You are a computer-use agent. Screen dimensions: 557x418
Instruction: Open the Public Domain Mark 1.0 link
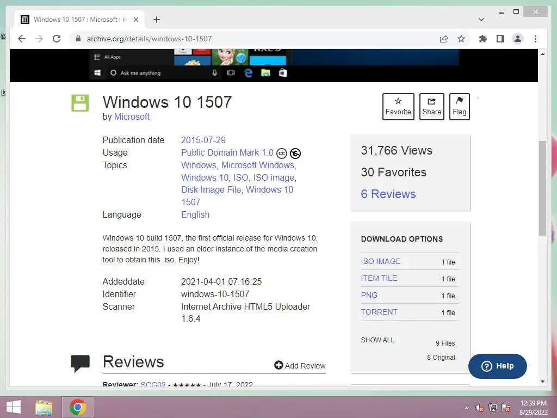point(227,152)
